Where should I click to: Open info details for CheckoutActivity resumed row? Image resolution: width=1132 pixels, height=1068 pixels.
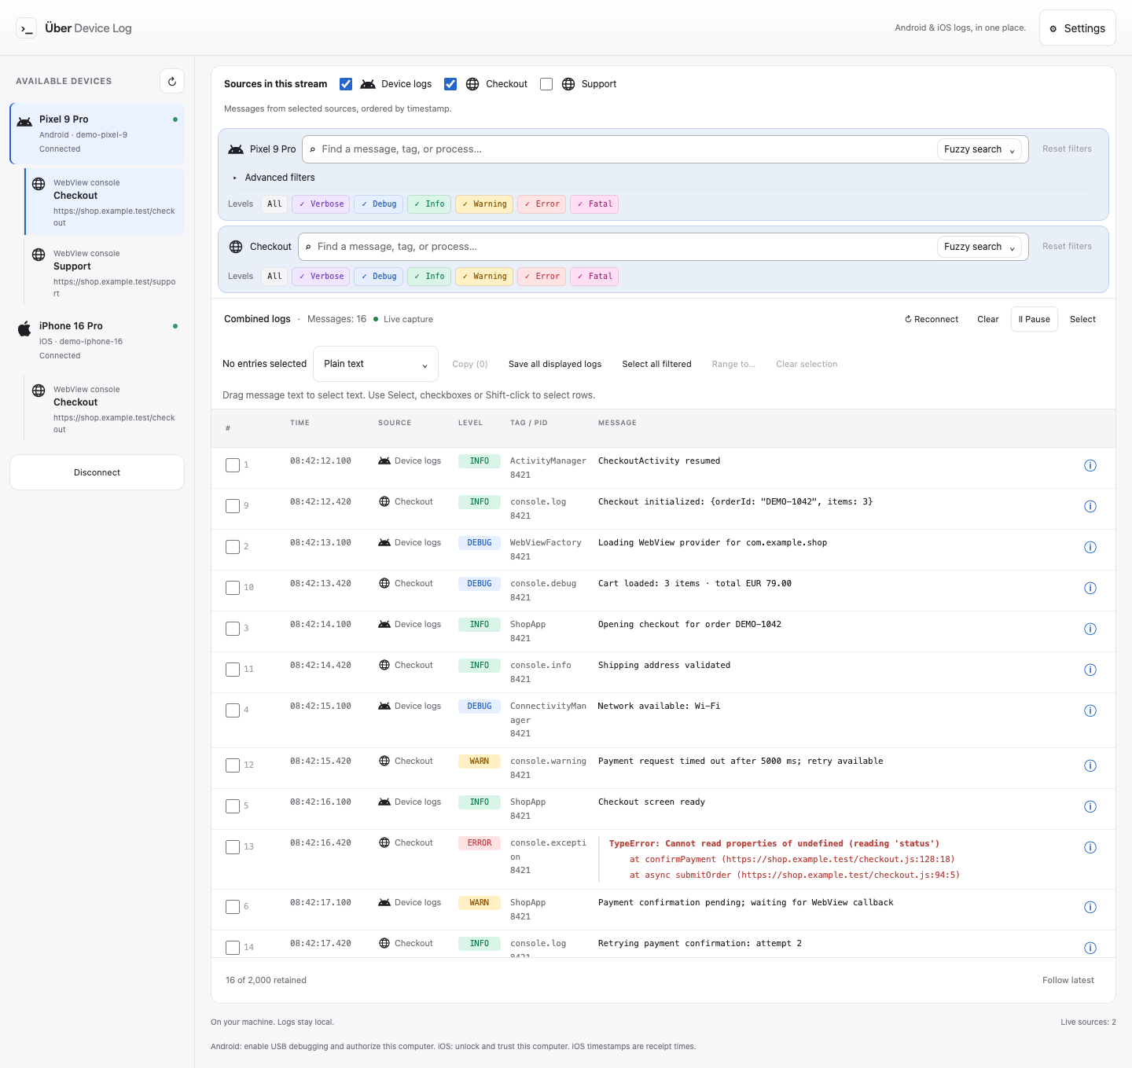coord(1090,465)
